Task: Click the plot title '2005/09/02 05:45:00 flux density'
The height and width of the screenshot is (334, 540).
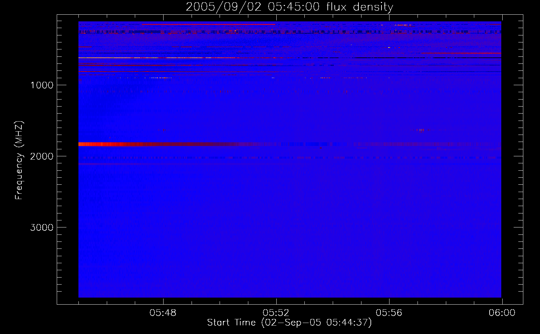Action: point(289,7)
